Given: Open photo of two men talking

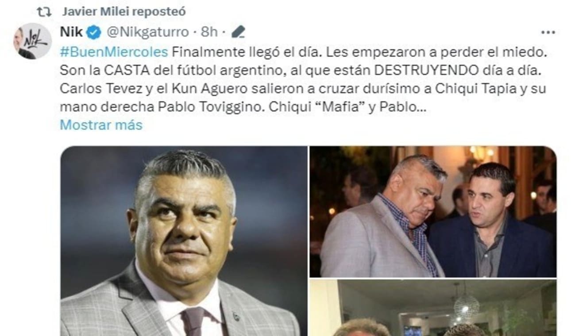Looking at the screenshot, I should pos(433,212).
